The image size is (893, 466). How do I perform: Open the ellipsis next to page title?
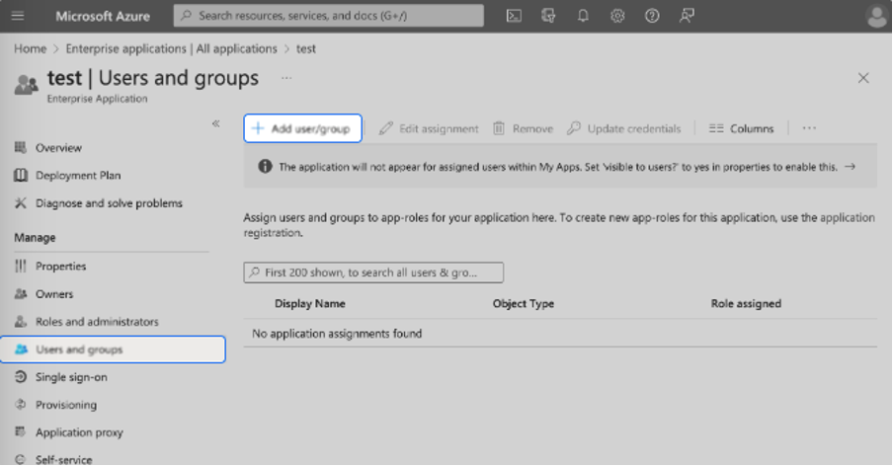coord(286,77)
